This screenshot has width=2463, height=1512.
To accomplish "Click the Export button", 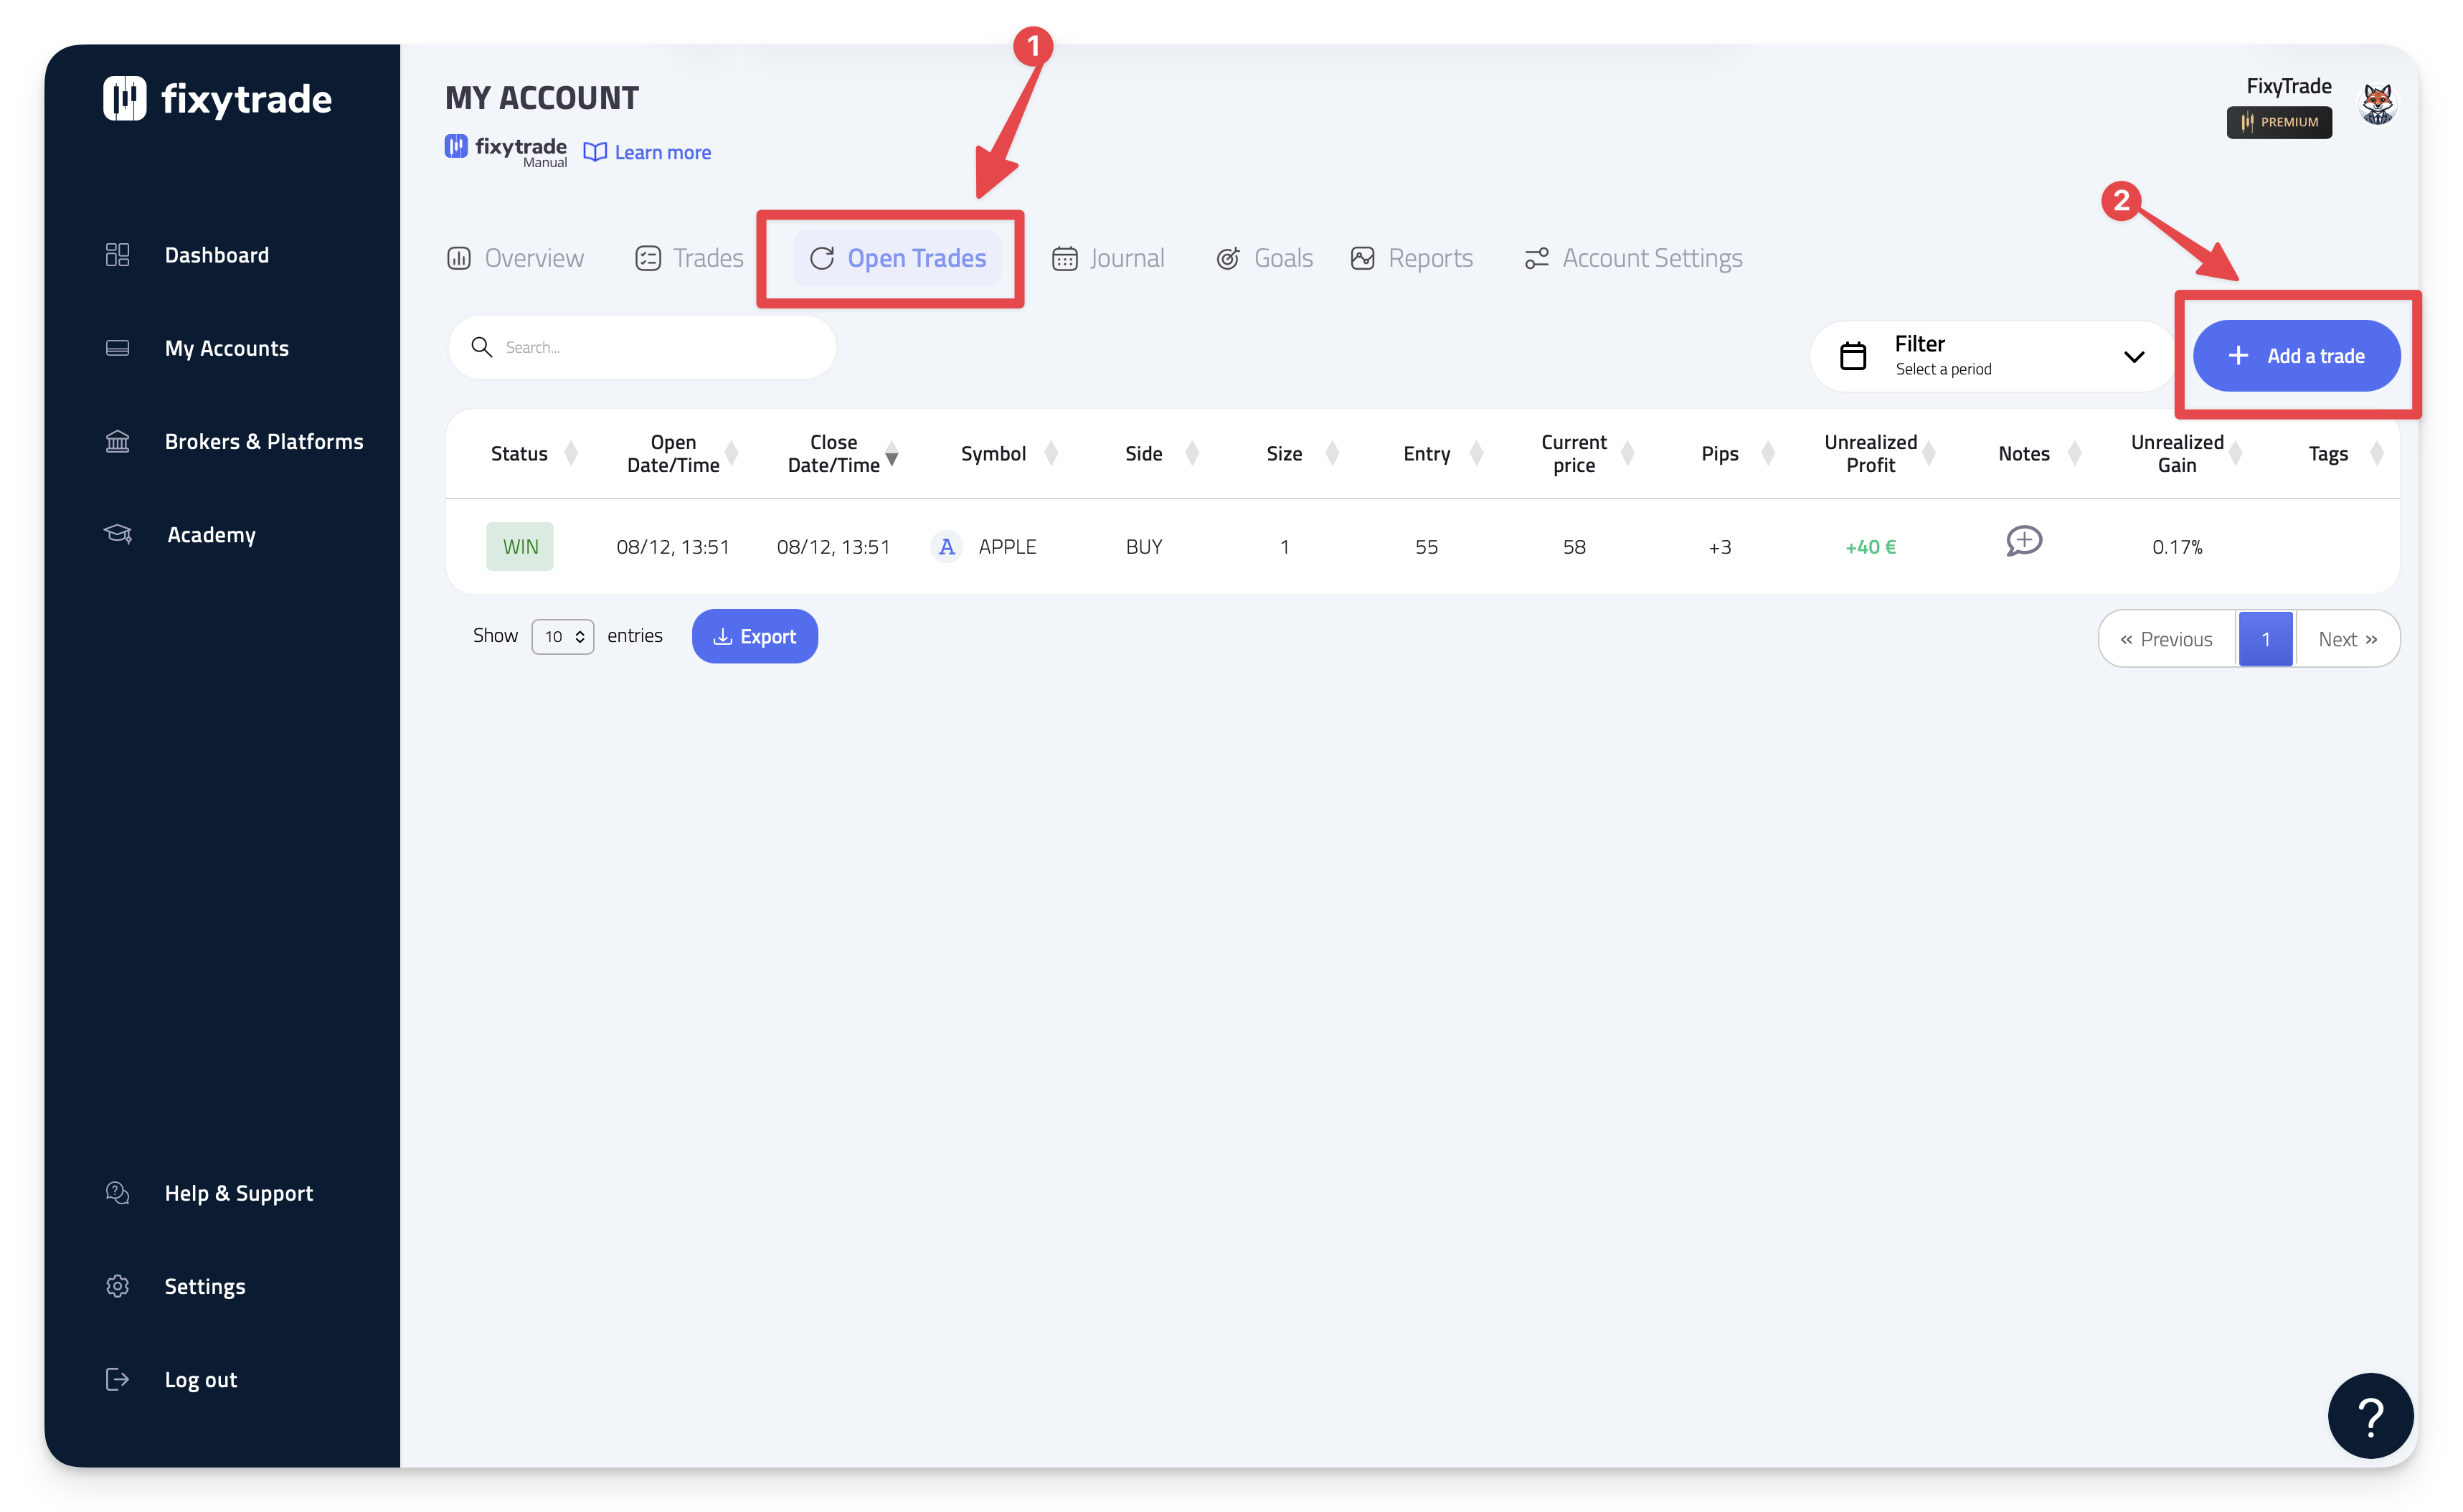I will click(x=754, y=637).
